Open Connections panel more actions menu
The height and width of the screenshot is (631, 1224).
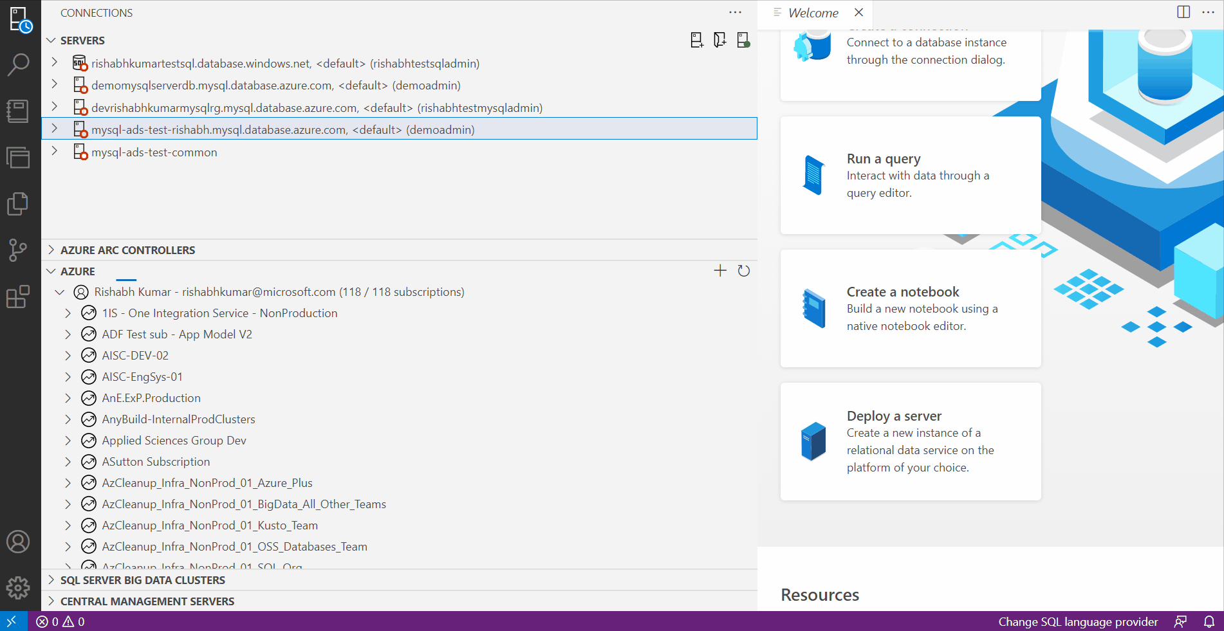[x=736, y=12]
